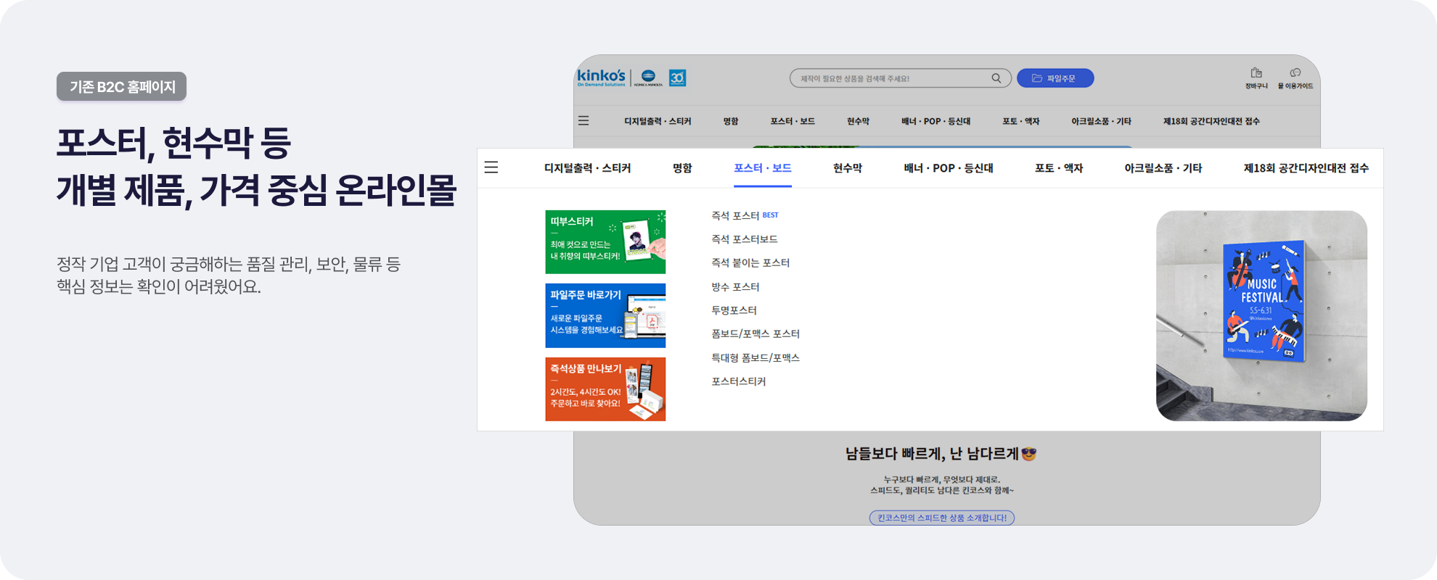This screenshot has height=580, width=1437.
Task: Click the Konica Minolta logo
Action: click(x=648, y=78)
